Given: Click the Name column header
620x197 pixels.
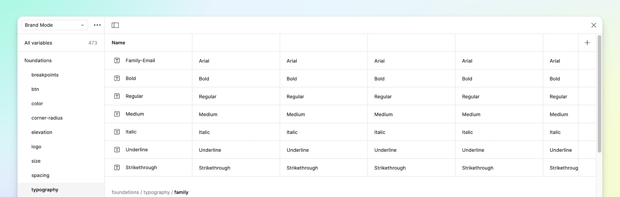Looking at the screenshot, I should click(118, 43).
